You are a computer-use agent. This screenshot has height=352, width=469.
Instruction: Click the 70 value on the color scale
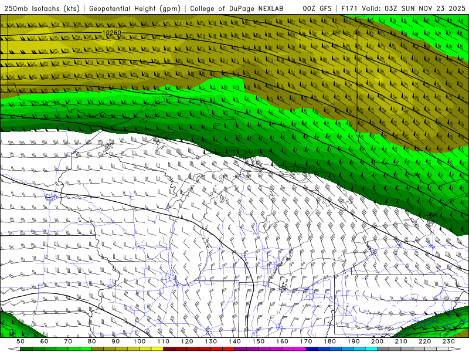[x=68, y=341]
